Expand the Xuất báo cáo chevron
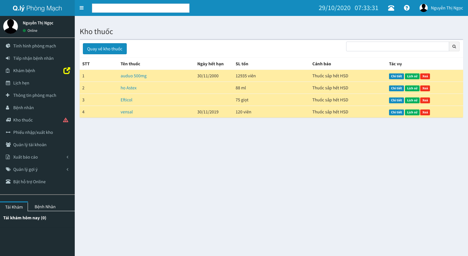468x256 pixels. click(x=68, y=157)
